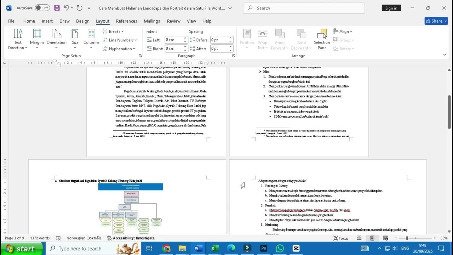Image resolution: width=453 pixels, height=255 pixels.
Task: Click the Save icon in title bar
Action: 57,8
